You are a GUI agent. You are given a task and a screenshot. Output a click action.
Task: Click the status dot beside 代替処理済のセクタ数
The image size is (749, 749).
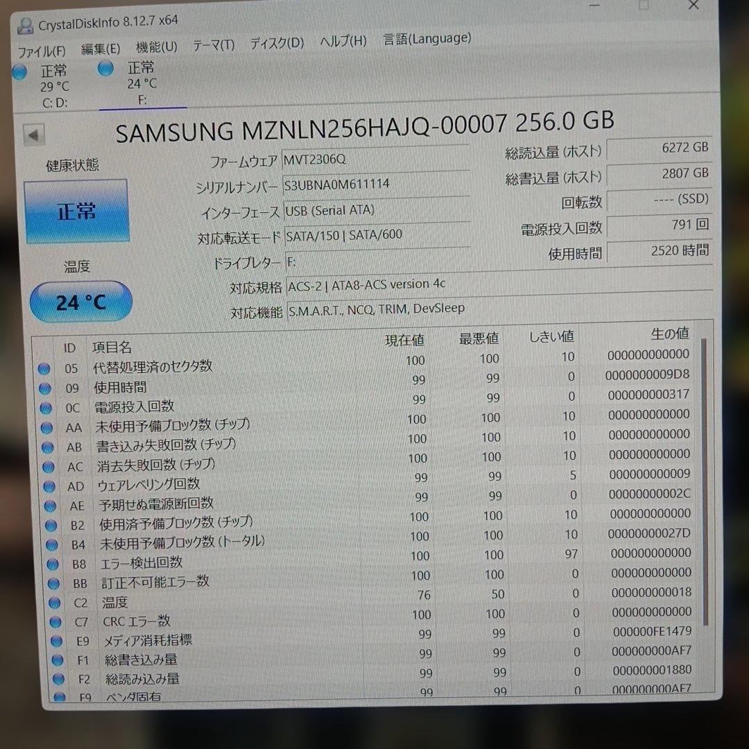pos(44,370)
